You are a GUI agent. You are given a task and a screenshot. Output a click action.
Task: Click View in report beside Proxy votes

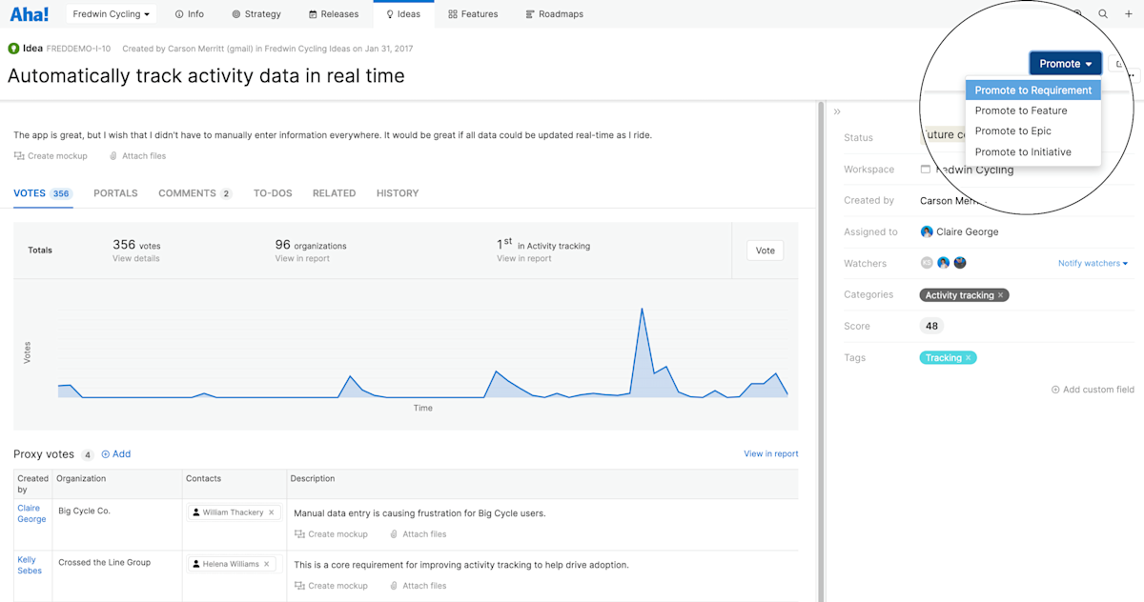click(771, 454)
